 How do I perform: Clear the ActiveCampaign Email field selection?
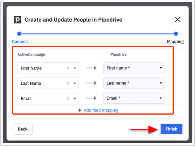pyautogui.click(x=68, y=98)
